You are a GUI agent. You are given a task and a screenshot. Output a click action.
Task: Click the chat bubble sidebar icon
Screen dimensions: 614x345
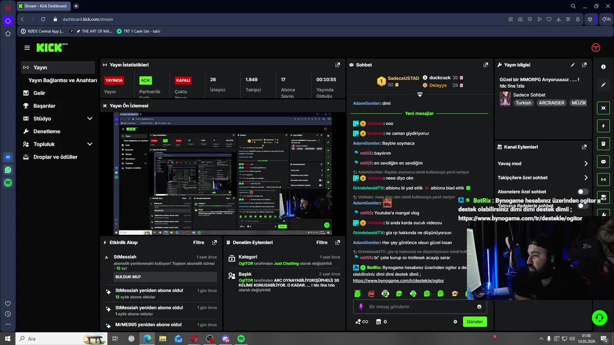tap(603, 162)
